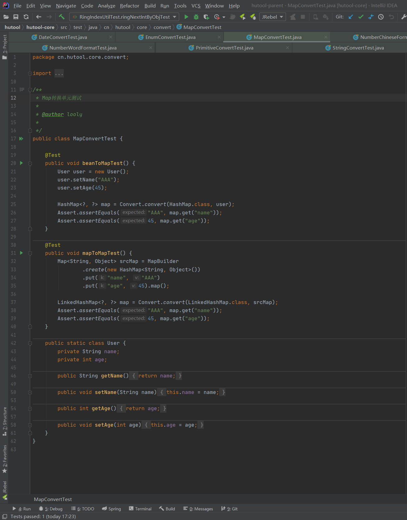Click the Run with profiler icon
The width and height of the screenshot is (407, 520).
pyautogui.click(x=217, y=17)
